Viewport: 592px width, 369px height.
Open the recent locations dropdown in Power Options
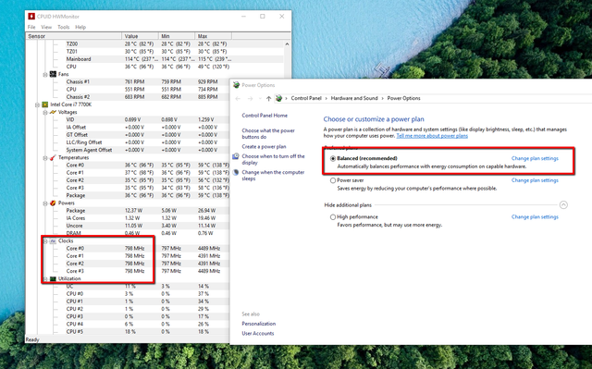tap(260, 98)
